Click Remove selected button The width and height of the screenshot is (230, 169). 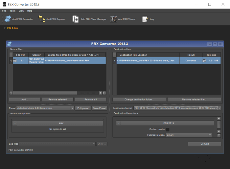point(57,99)
